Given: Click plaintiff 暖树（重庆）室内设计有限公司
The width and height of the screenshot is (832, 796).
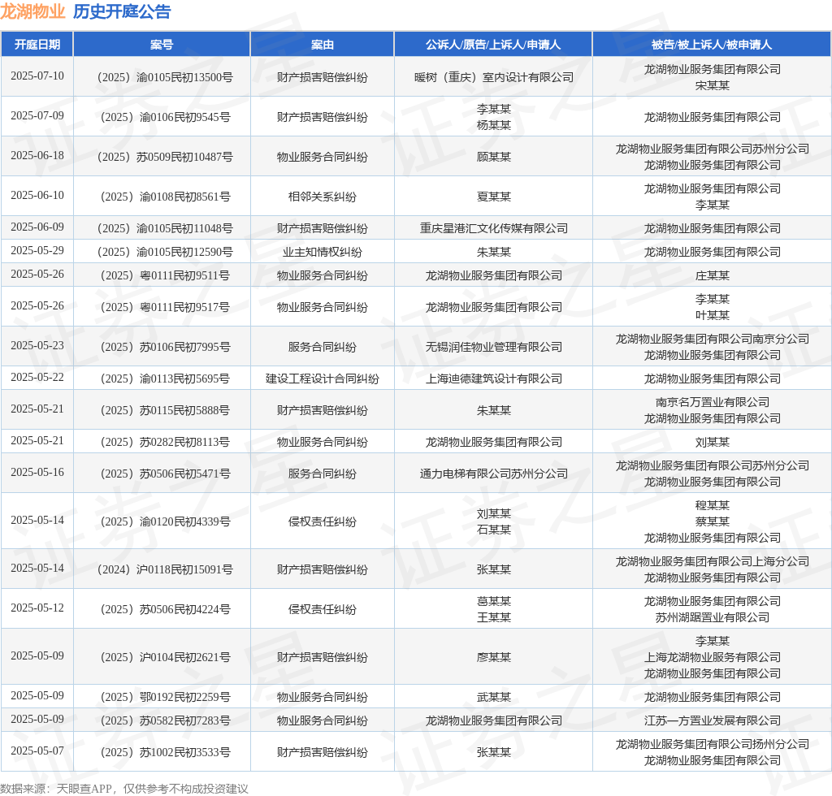Looking at the screenshot, I should [x=493, y=77].
